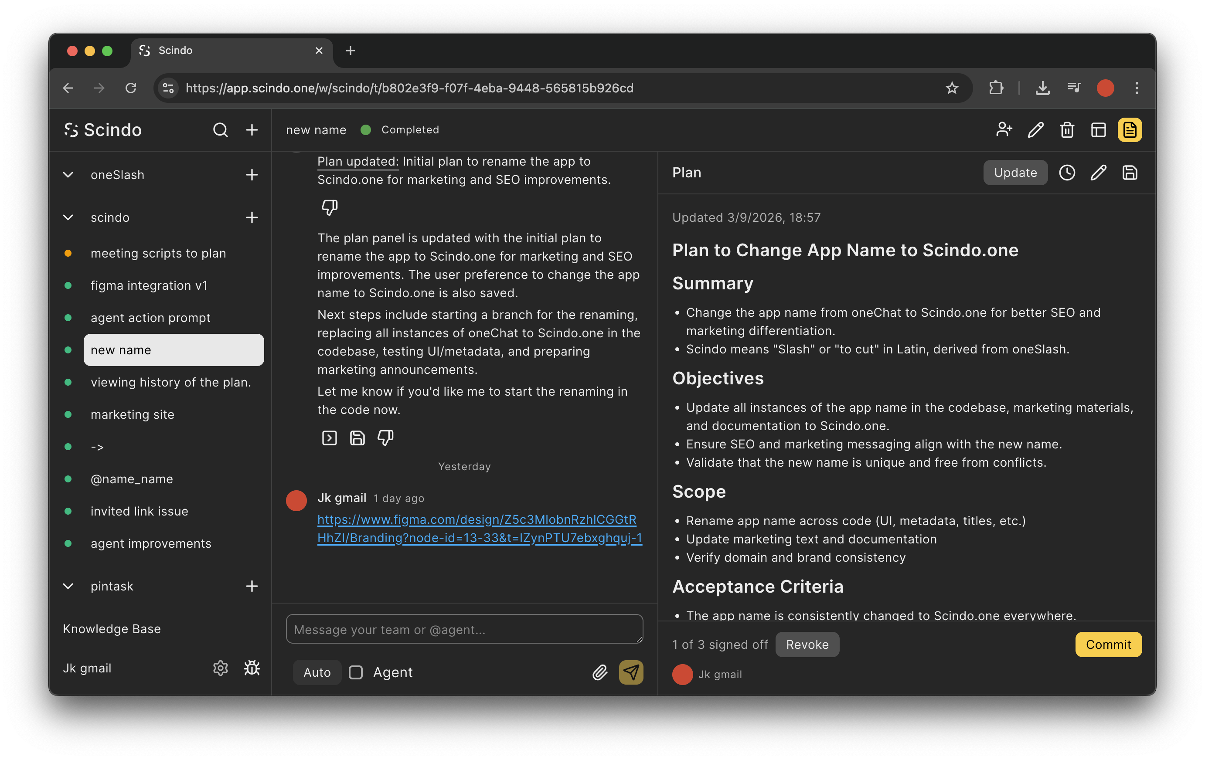This screenshot has width=1205, height=760.
Task: Click the add member icon
Action: click(1004, 130)
